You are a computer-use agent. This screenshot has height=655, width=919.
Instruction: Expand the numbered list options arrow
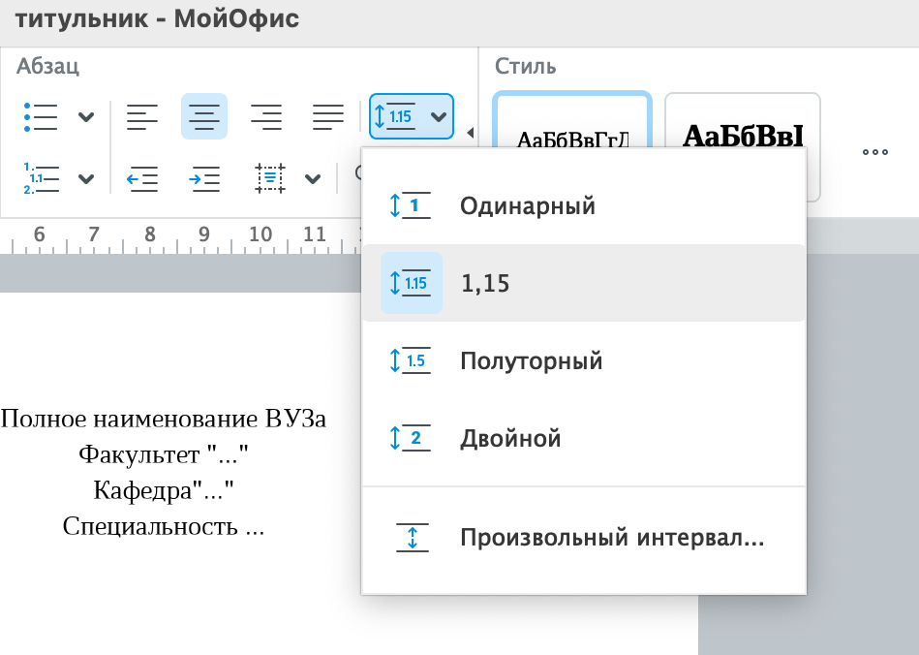click(86, 178)
